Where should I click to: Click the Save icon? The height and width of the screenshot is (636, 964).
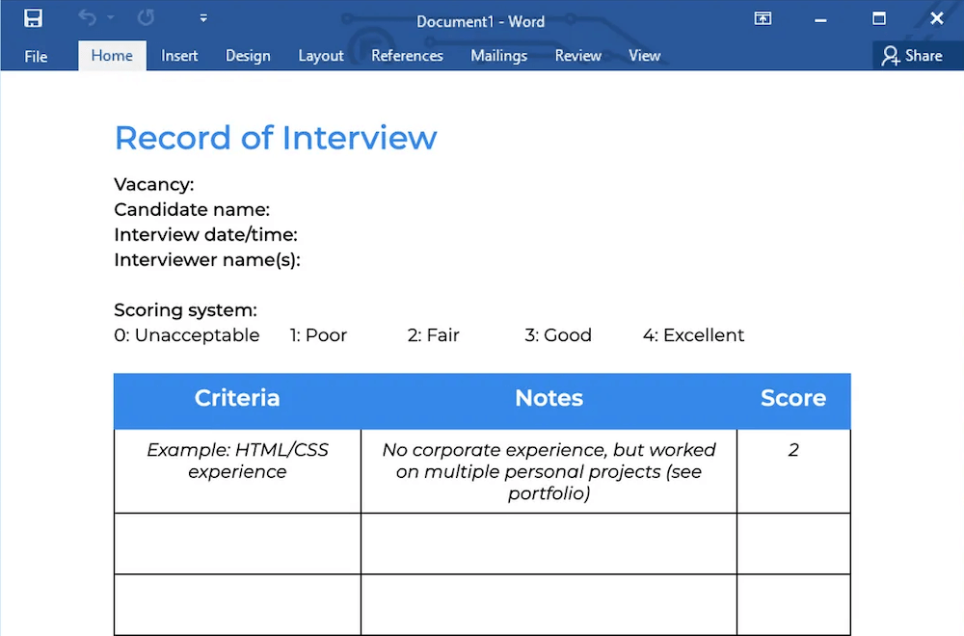[x=33, y=17]
